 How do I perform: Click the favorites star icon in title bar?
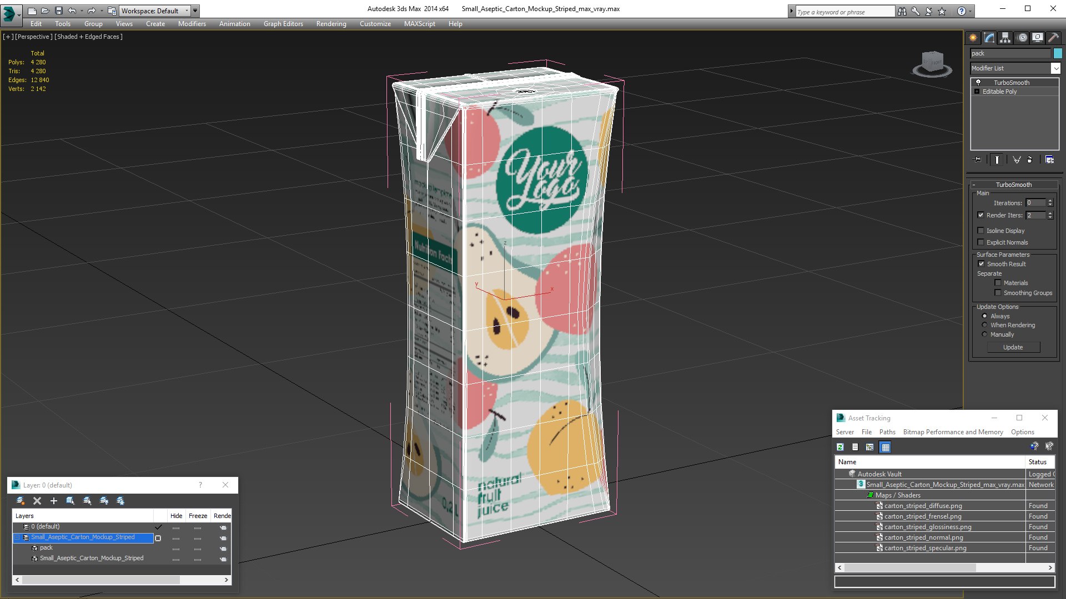(x=942, y=11)
